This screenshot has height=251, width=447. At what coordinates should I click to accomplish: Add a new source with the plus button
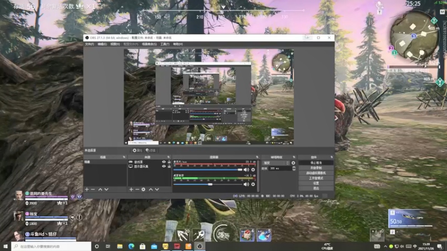coord(131,189)
